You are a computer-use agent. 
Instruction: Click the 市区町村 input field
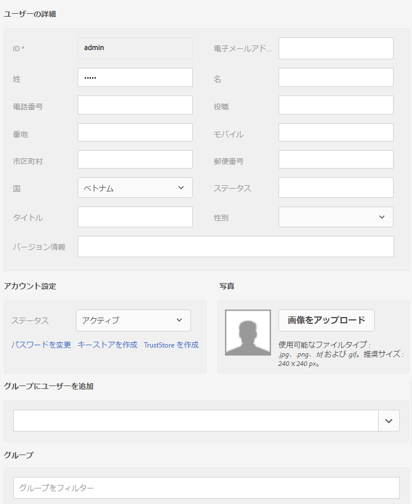pos(135,159)
